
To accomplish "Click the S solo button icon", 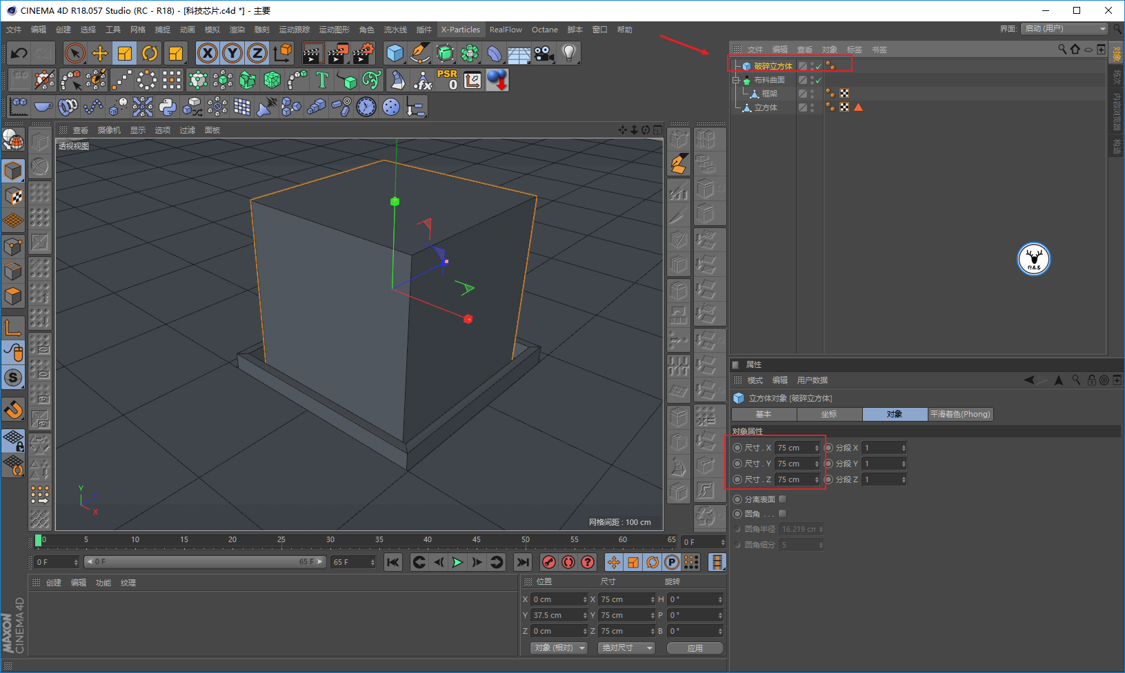I will 13,377.
